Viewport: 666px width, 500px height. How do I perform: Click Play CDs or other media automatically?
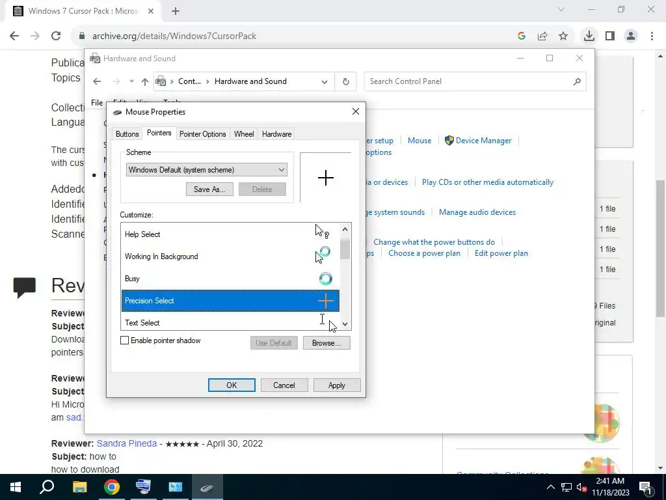pos(488,182)
